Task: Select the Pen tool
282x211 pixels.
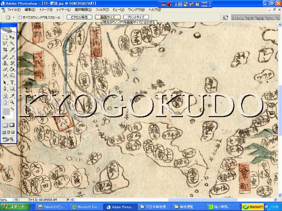Action: [5, 89]
